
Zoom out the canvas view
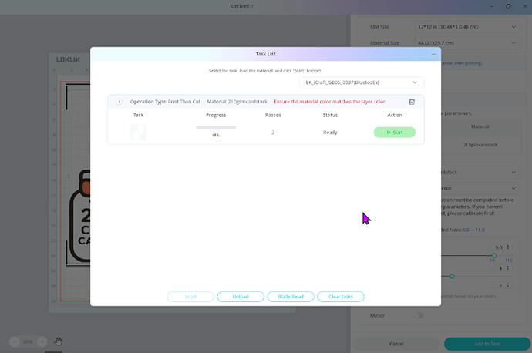[x=15, y=341]
